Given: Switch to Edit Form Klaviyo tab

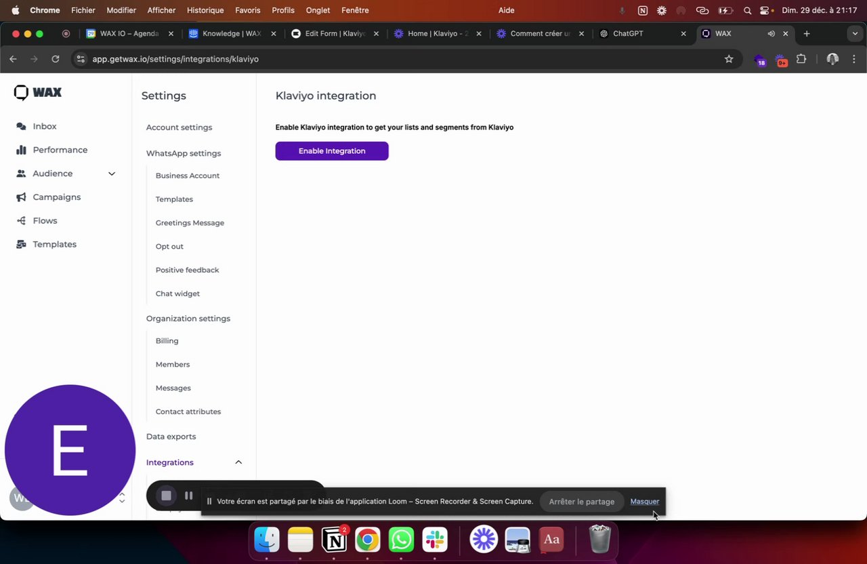Looking at the screenshot, I should (x=335, y=33).
